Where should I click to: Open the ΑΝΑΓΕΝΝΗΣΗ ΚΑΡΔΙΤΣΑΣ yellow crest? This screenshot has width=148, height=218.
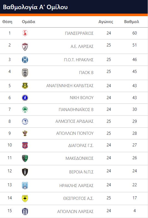[x=25, y=86]
